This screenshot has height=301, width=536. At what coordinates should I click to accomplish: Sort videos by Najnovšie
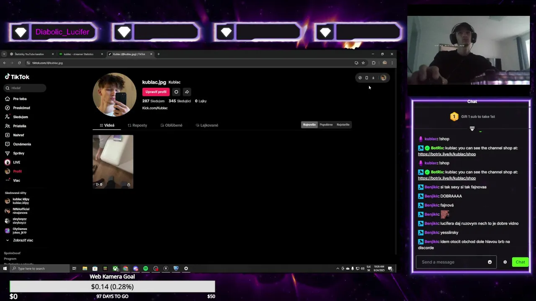pyautogui.click(x=309, y=125)
